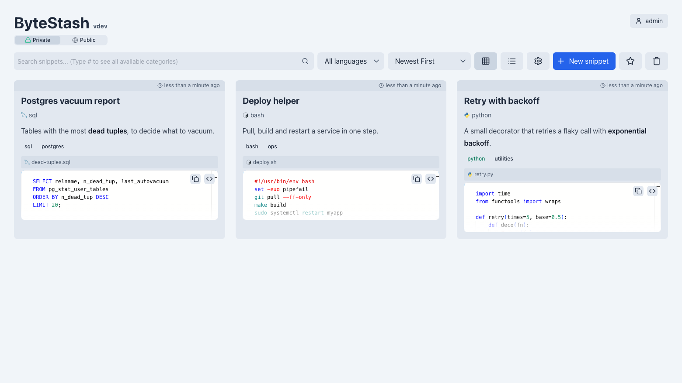Click the search magnifier icon
This screenshot has height=383, width=682.
pos(305,61)
